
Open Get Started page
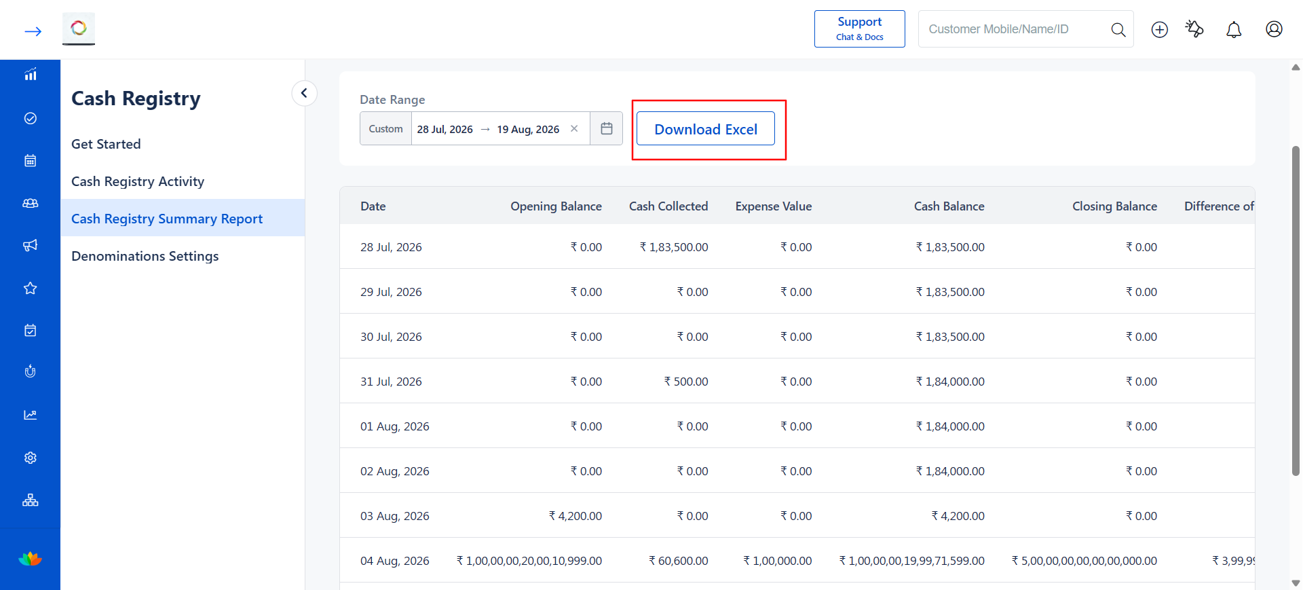click(x=106, y=144)
